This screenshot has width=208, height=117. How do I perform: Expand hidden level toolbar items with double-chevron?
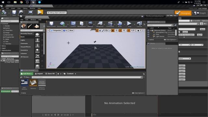144,24
